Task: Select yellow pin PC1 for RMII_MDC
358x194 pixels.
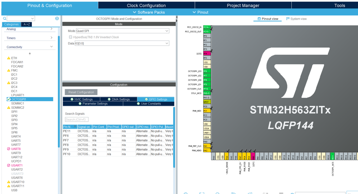Action: pos(207,111)
